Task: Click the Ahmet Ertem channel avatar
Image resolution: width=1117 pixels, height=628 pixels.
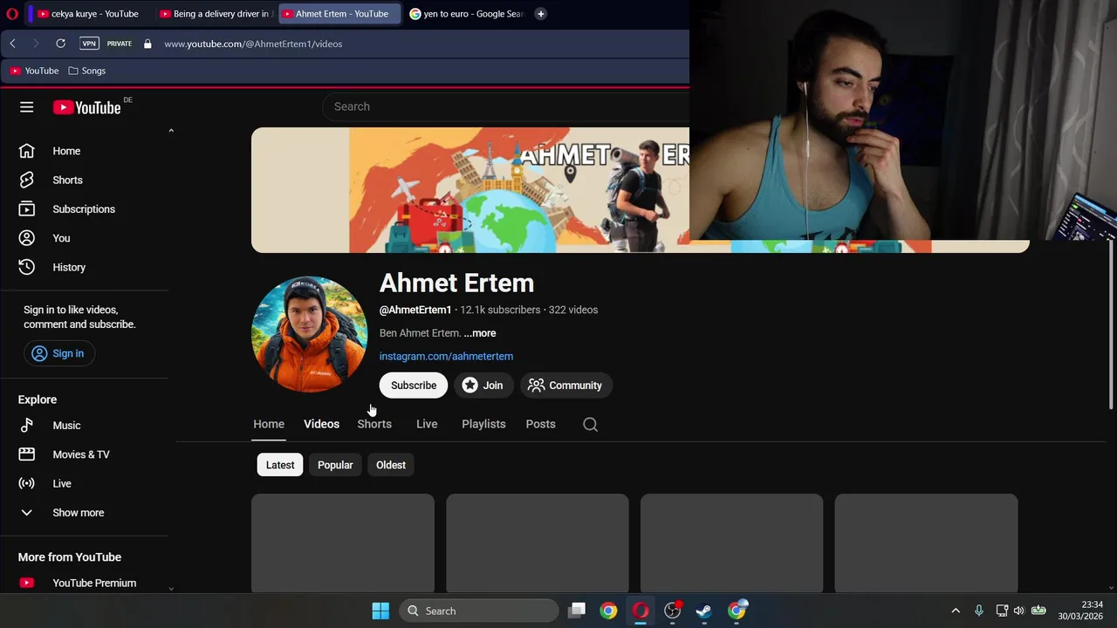Action: pyautogui.click(x=309, y=334)
